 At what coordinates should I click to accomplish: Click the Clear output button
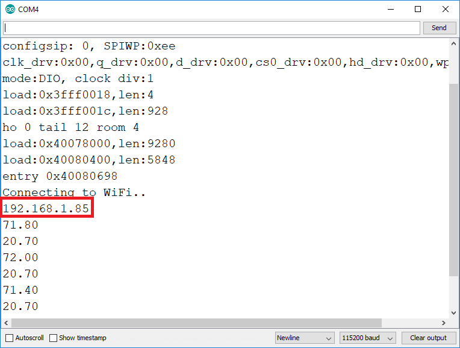[x=428, y=338]
